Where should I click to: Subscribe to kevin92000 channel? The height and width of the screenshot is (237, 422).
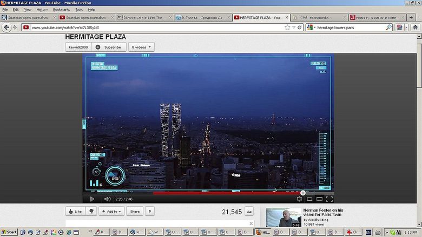tap(109, 47)
